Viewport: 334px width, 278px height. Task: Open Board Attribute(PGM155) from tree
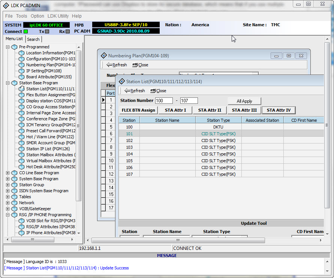pos(49,77)
